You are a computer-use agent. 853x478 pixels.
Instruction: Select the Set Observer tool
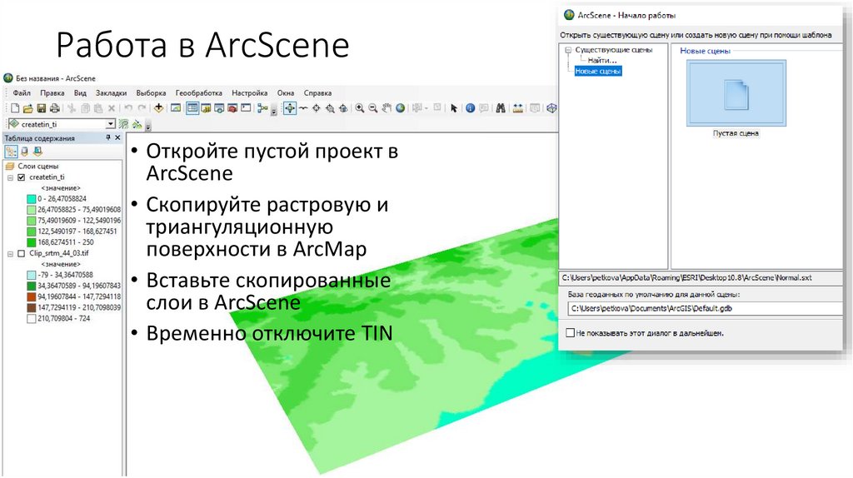pyautogui.click(x=343, y=108)
